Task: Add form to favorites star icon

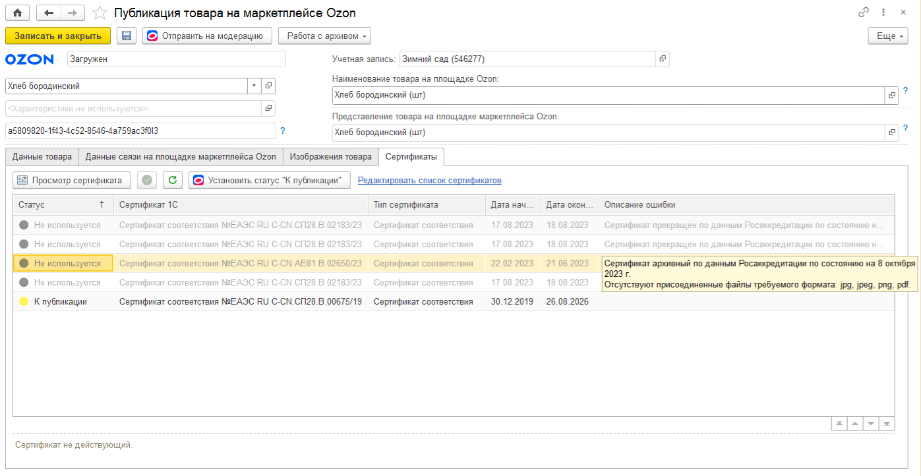Action: pos(100,13)
